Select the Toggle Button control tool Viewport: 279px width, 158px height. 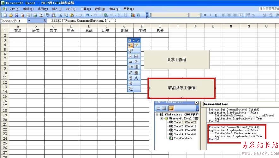130,73
